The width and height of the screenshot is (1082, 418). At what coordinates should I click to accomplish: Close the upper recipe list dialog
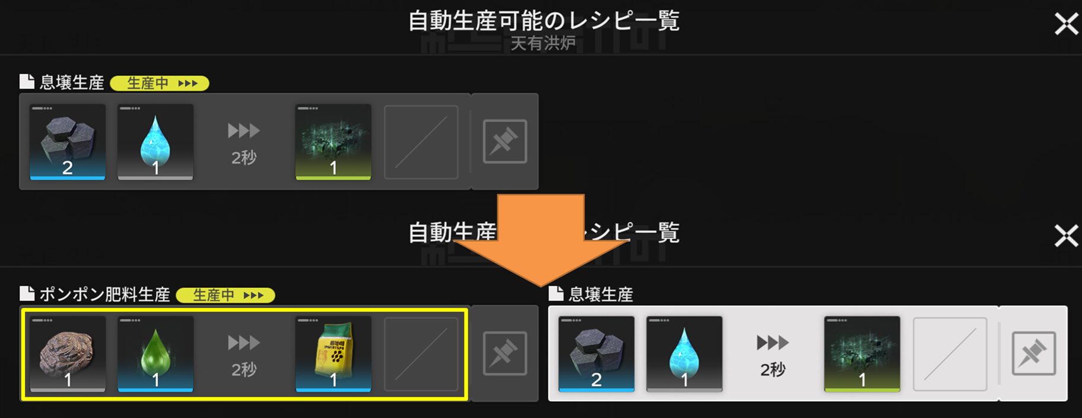tap(1066, 24)
